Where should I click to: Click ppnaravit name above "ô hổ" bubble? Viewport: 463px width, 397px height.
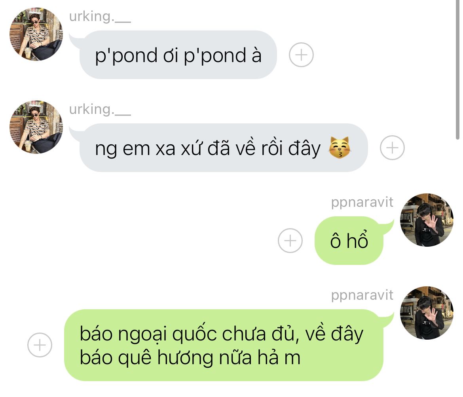tap(362, 203)
